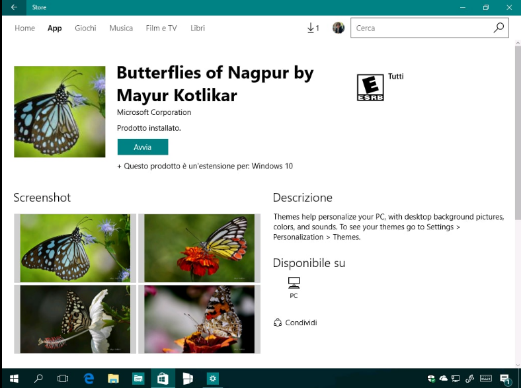Open the white flag taskbar app
The width and height of the screenshot is (521, 388).
(188, 378)
